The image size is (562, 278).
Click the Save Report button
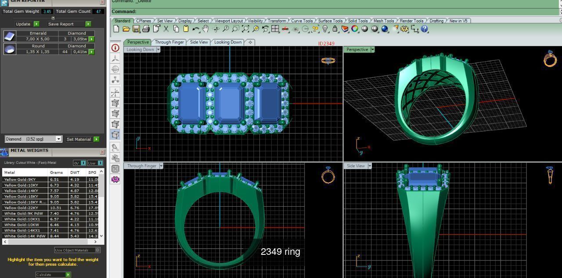(69, 24)
